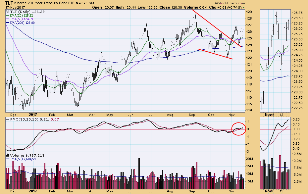Click the 15M label on the volume axis
308x194 pixels.
pos(250,166)
